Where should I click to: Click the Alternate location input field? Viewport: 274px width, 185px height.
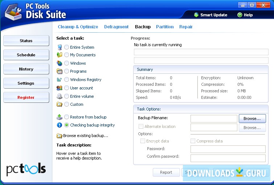214,128
